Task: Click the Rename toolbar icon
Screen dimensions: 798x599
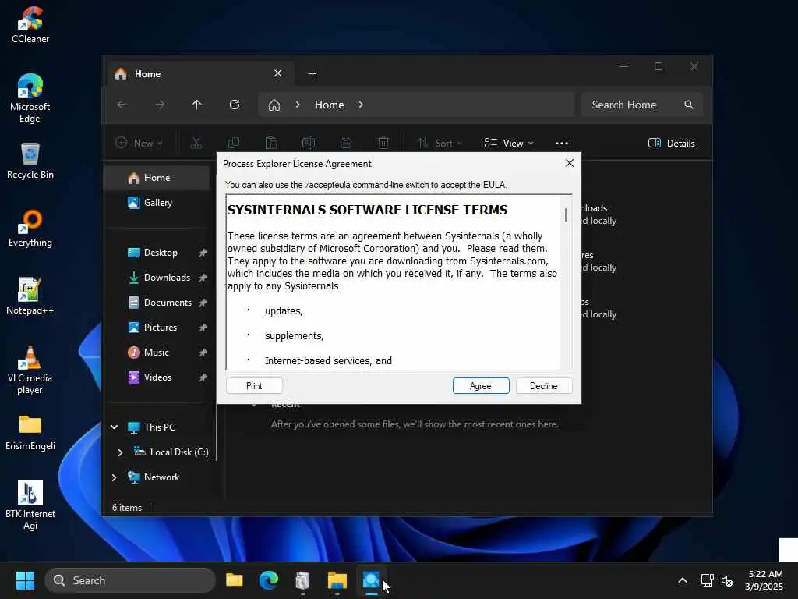Action: 309,144
